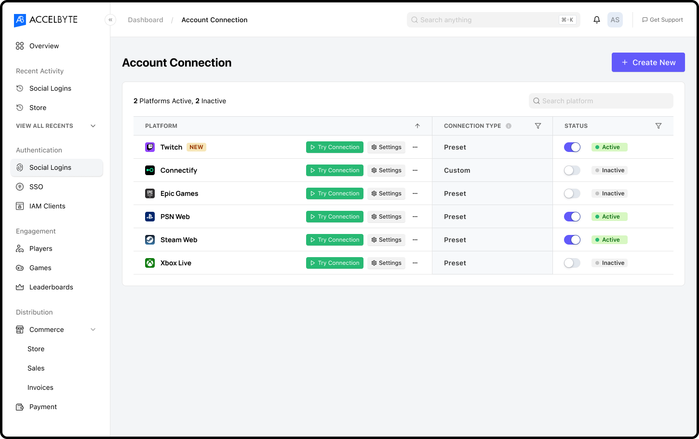Screen dimensions: 699x439
Task: Collapse the sidebar with double-chevron icon
Action: pyautogui.click(x=110, y=20)
